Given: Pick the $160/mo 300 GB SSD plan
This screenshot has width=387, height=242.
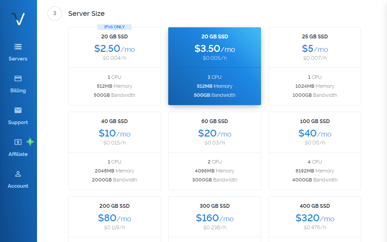Looking at the screenshot, I should tap(215, 218).
